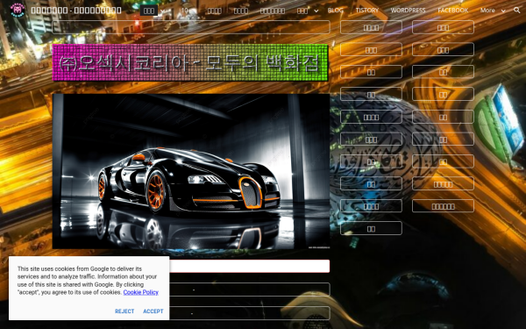The image size is (526, 329).
Task: Click the lone outlined button under the button grid
Action: 371,228
